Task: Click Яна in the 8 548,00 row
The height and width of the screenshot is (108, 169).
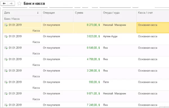Action: coord(105,48)
